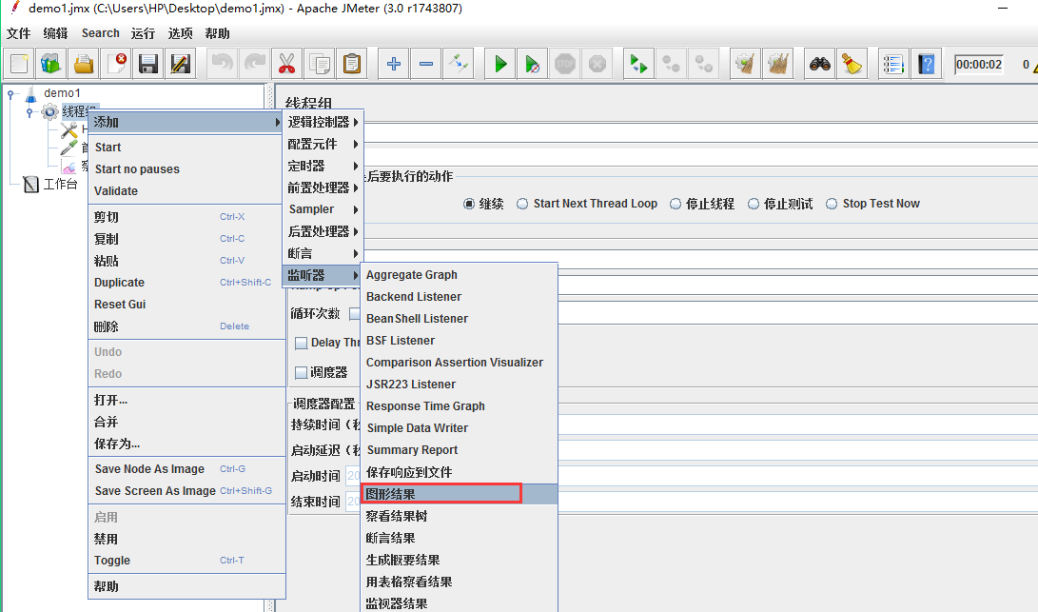
Task: Click the Search binoculars icon
Action: tap(819, 65)
